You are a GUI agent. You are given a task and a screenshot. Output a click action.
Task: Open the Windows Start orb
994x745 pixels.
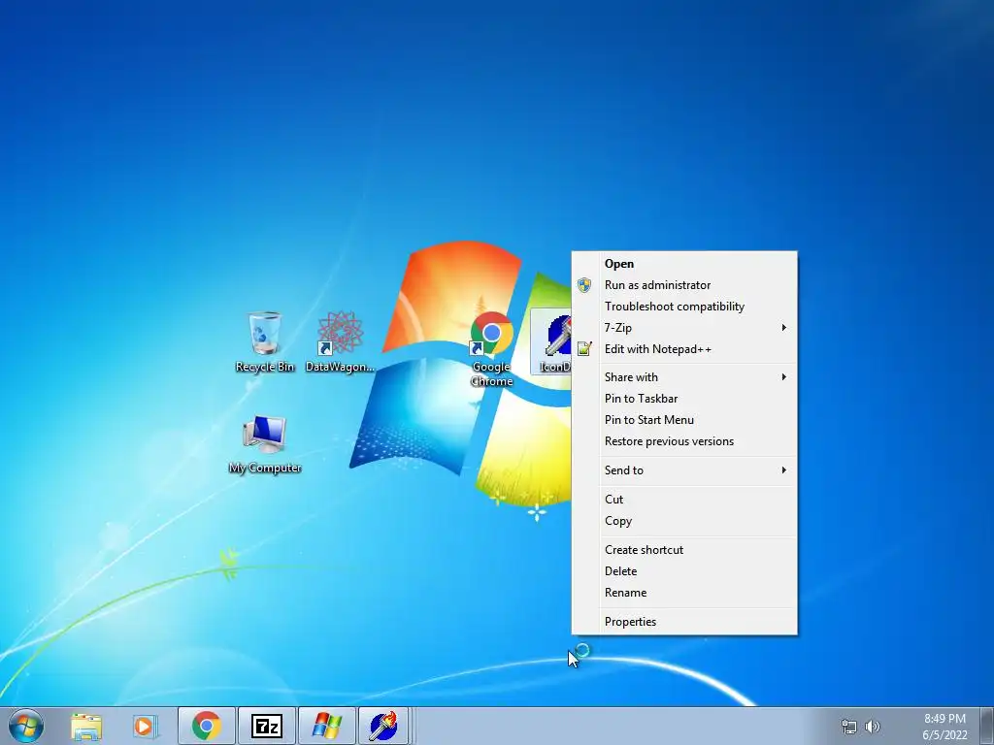point(26,726)
